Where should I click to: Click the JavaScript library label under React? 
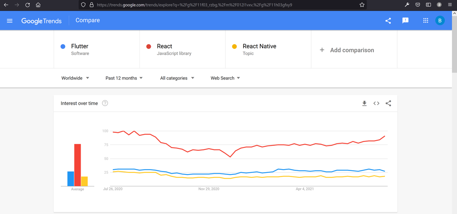(174, 53)
